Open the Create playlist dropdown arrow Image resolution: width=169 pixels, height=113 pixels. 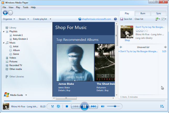click(x=50, y=19)
